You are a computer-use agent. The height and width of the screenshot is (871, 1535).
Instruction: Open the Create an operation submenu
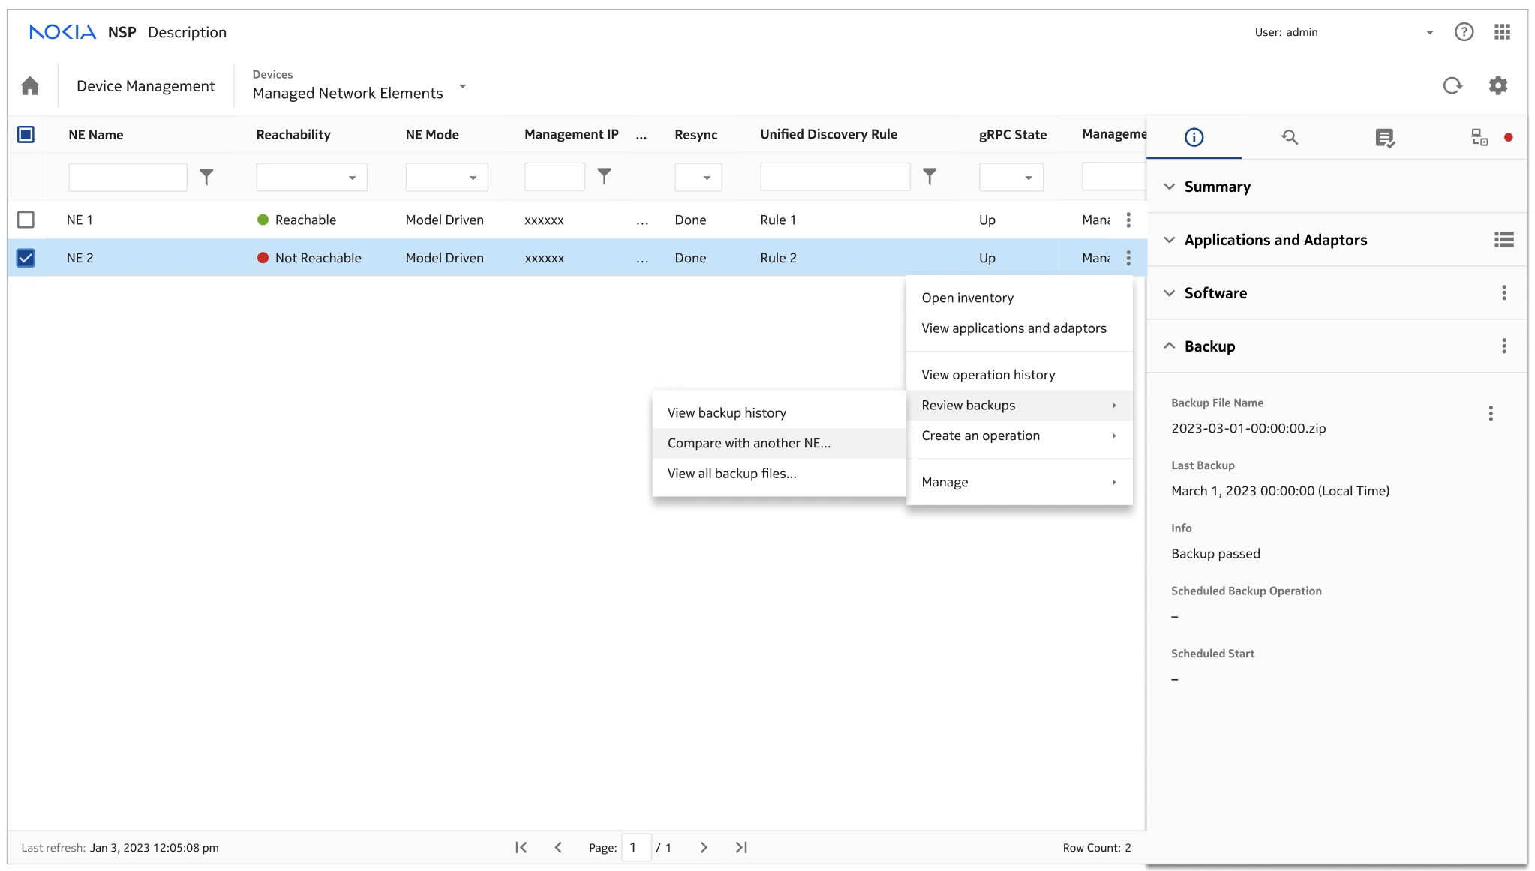(1019, 435)
